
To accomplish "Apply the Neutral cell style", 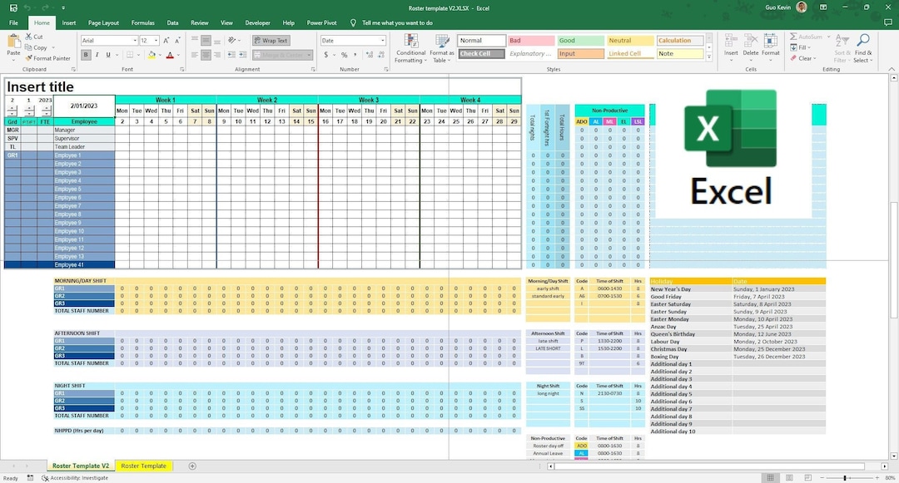I will click(630, 41).
